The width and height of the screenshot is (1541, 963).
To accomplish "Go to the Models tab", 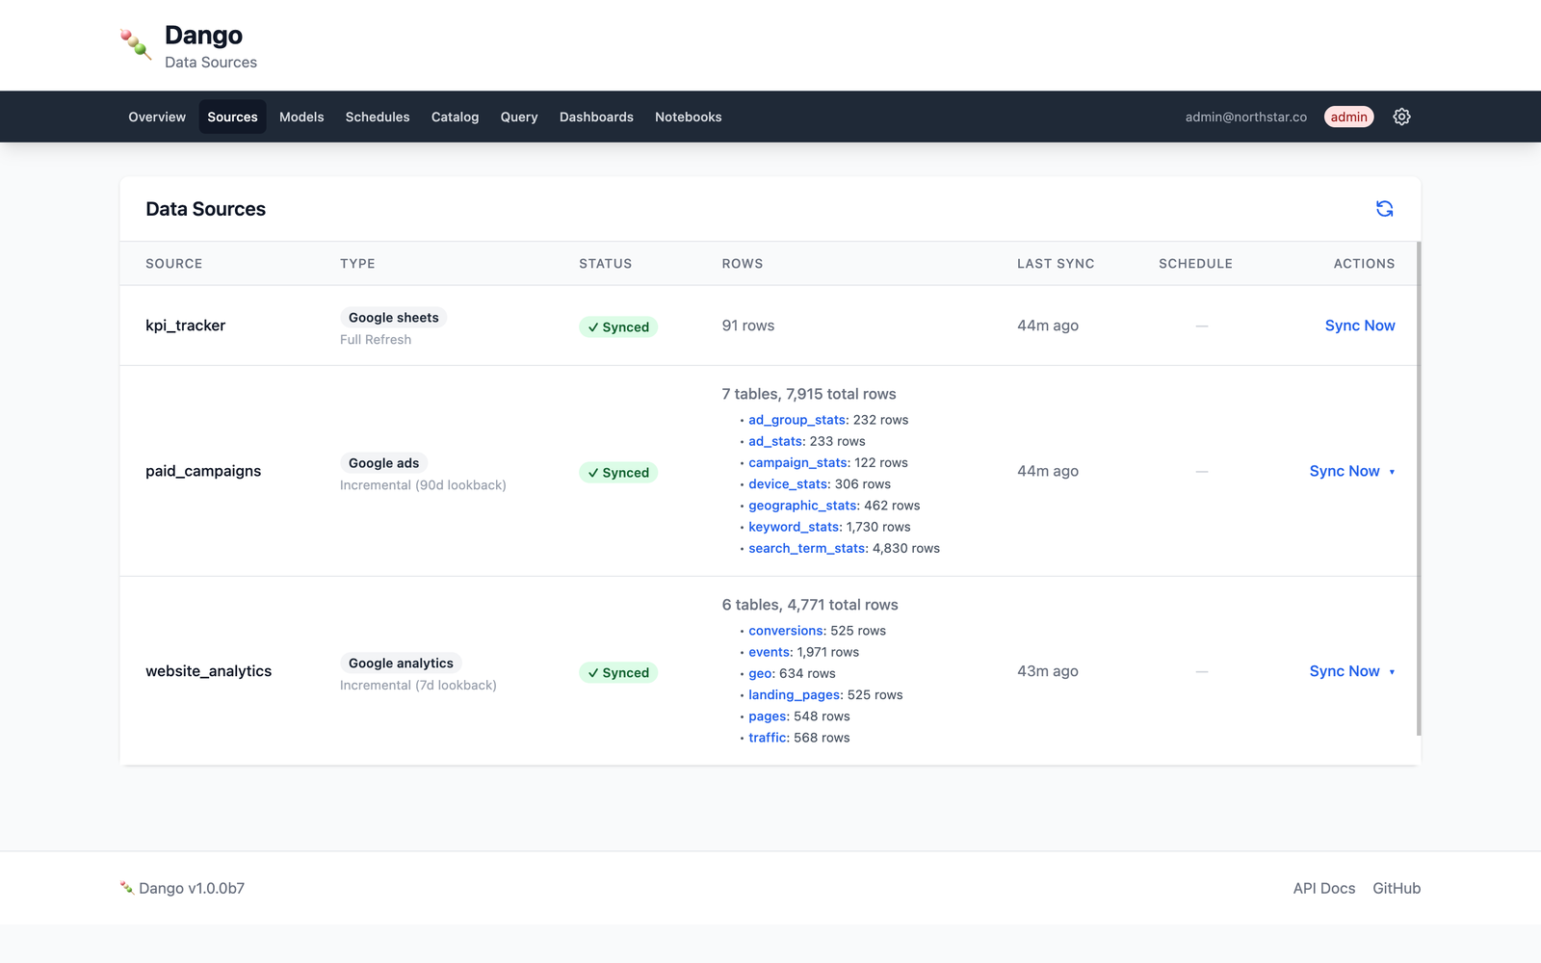I will tap(301, 117).
